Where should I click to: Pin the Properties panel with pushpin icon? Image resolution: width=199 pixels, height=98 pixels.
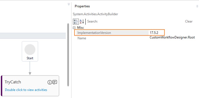[197, 6]
